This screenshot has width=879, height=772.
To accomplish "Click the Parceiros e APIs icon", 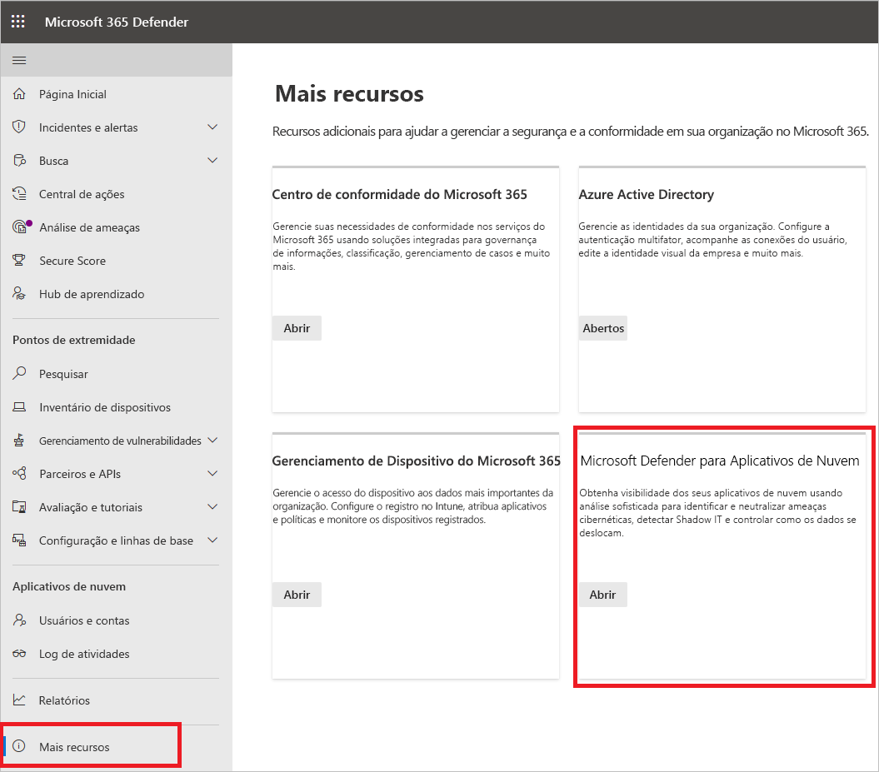I will (19, 473).
